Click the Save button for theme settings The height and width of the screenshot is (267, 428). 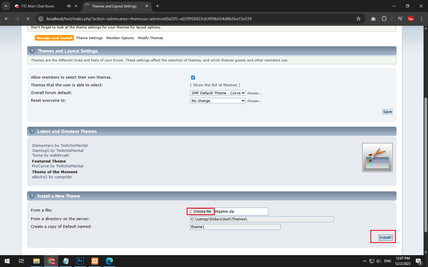coord(387,112)
